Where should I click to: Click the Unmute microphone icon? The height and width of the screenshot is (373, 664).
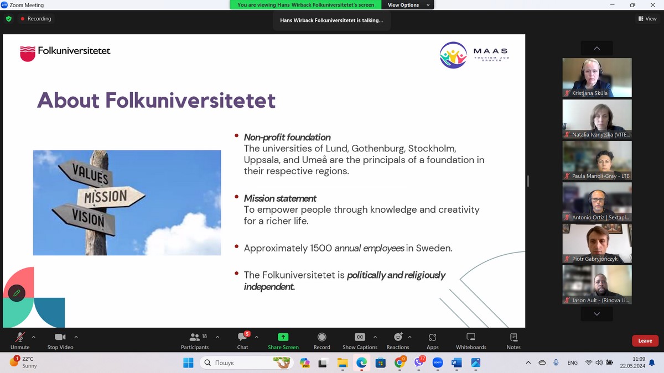(20, 338)
